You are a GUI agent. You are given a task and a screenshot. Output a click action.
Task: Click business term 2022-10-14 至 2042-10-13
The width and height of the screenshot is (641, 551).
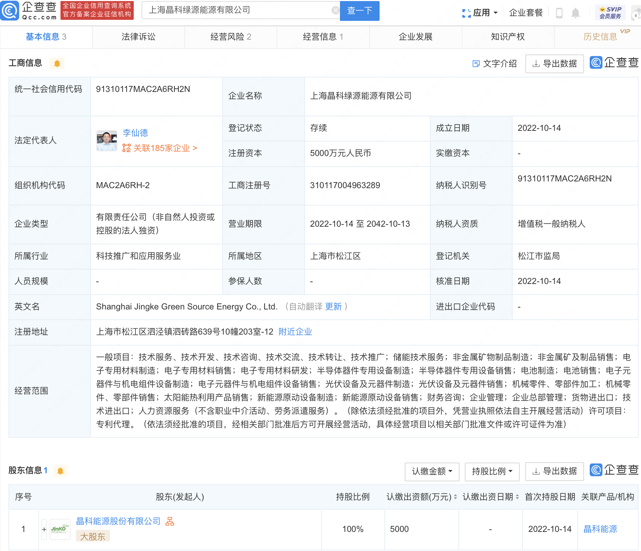coord(360,224)
